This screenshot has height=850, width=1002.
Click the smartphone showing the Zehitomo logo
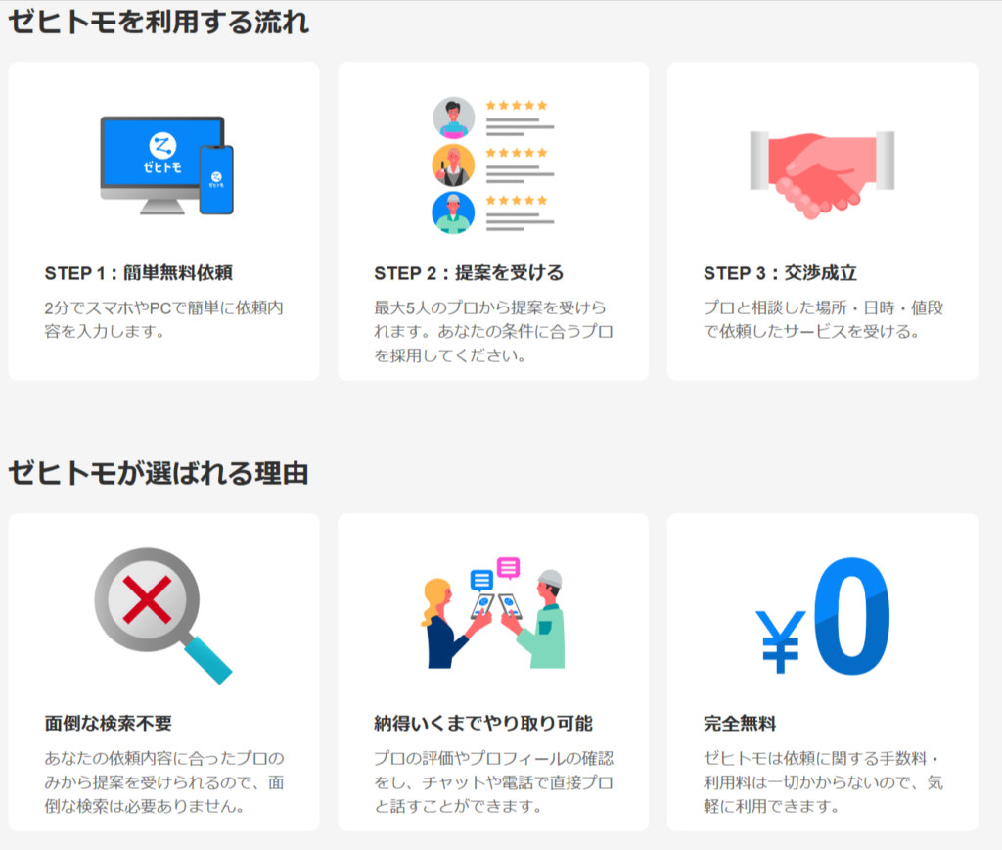click(215, 179)
